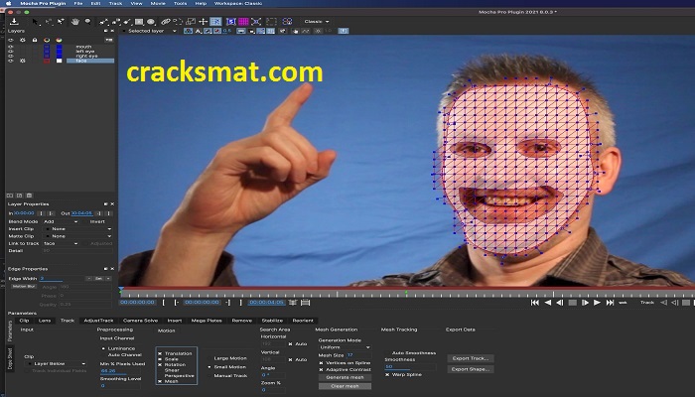This screenshot has height=397, width=695.
Task: Open the Matte Clip None dropdown
Action: pyautogui.click(x=78, y=236)
